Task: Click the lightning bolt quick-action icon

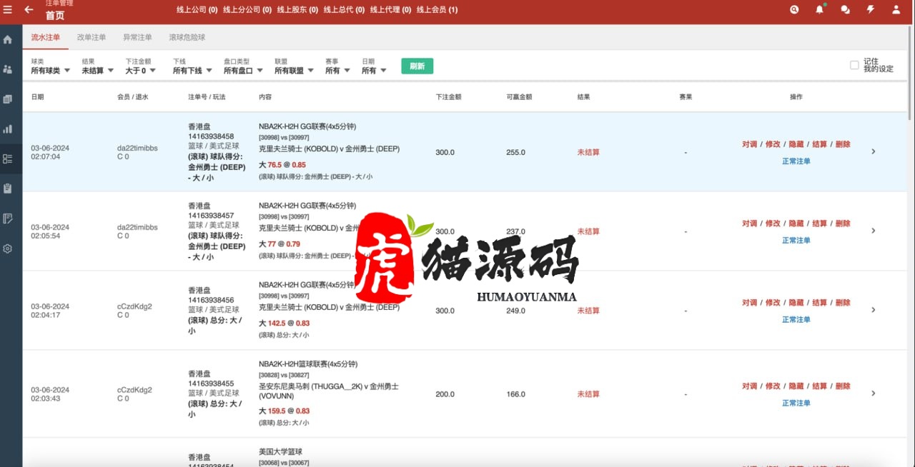Action: pos(871,9)
